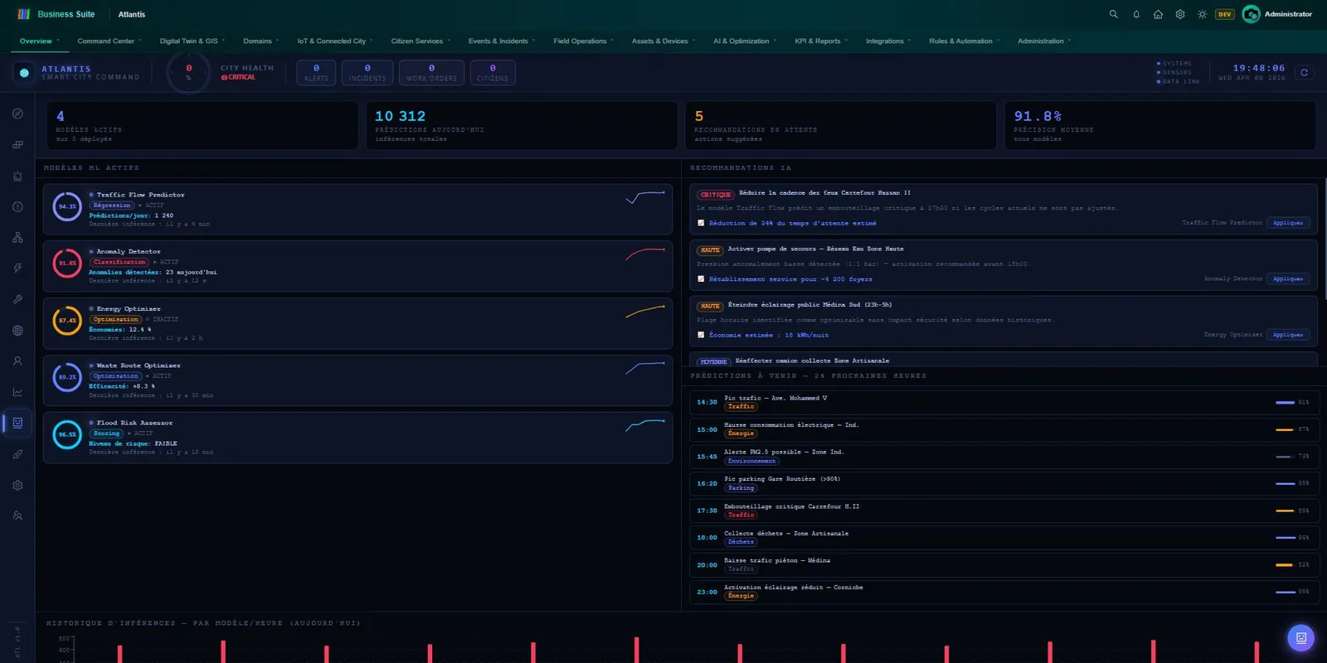Open the exclamation circle icon in sidebar
The height and width of the screenshot is (663, 1327).
[x=17, y=207]
